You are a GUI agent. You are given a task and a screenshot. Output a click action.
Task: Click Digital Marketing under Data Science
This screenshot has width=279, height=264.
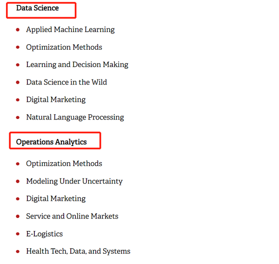(x=56, y=99)
